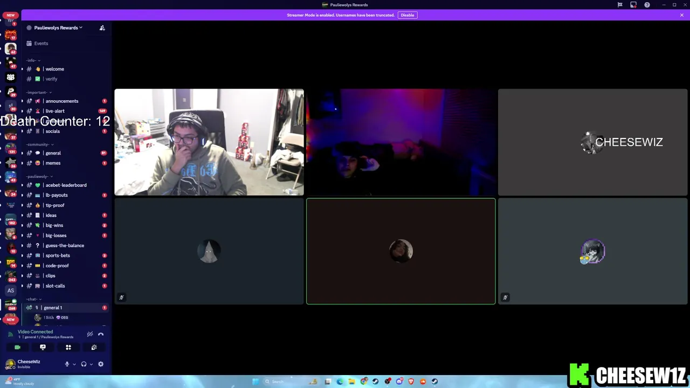The height and width of the screenshot is (388, 690).
Task: Deafen audio with headphones icon
Action: (x=84, y=364)
